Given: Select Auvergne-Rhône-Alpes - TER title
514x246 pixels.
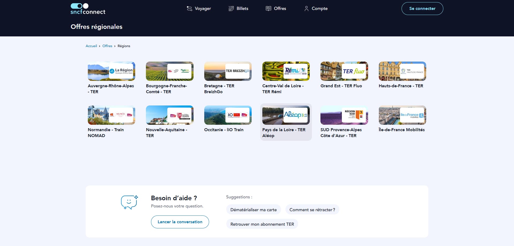Looking at the screenshot, I should pyautogui.click(x=111, y=89).
